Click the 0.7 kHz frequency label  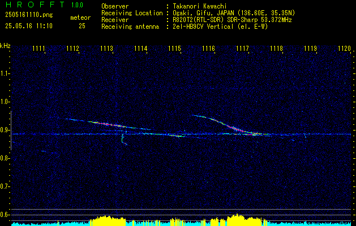5,186
